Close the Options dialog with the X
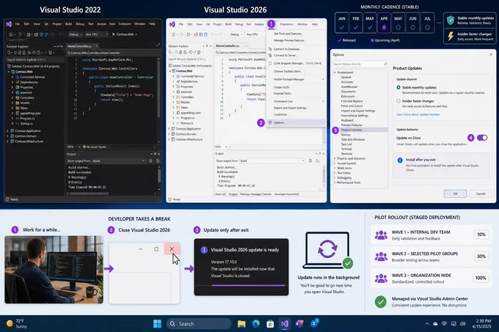Image resolution: width=499 pixels, height=332 pixels. pyautogui.click(x=491, y=55)
